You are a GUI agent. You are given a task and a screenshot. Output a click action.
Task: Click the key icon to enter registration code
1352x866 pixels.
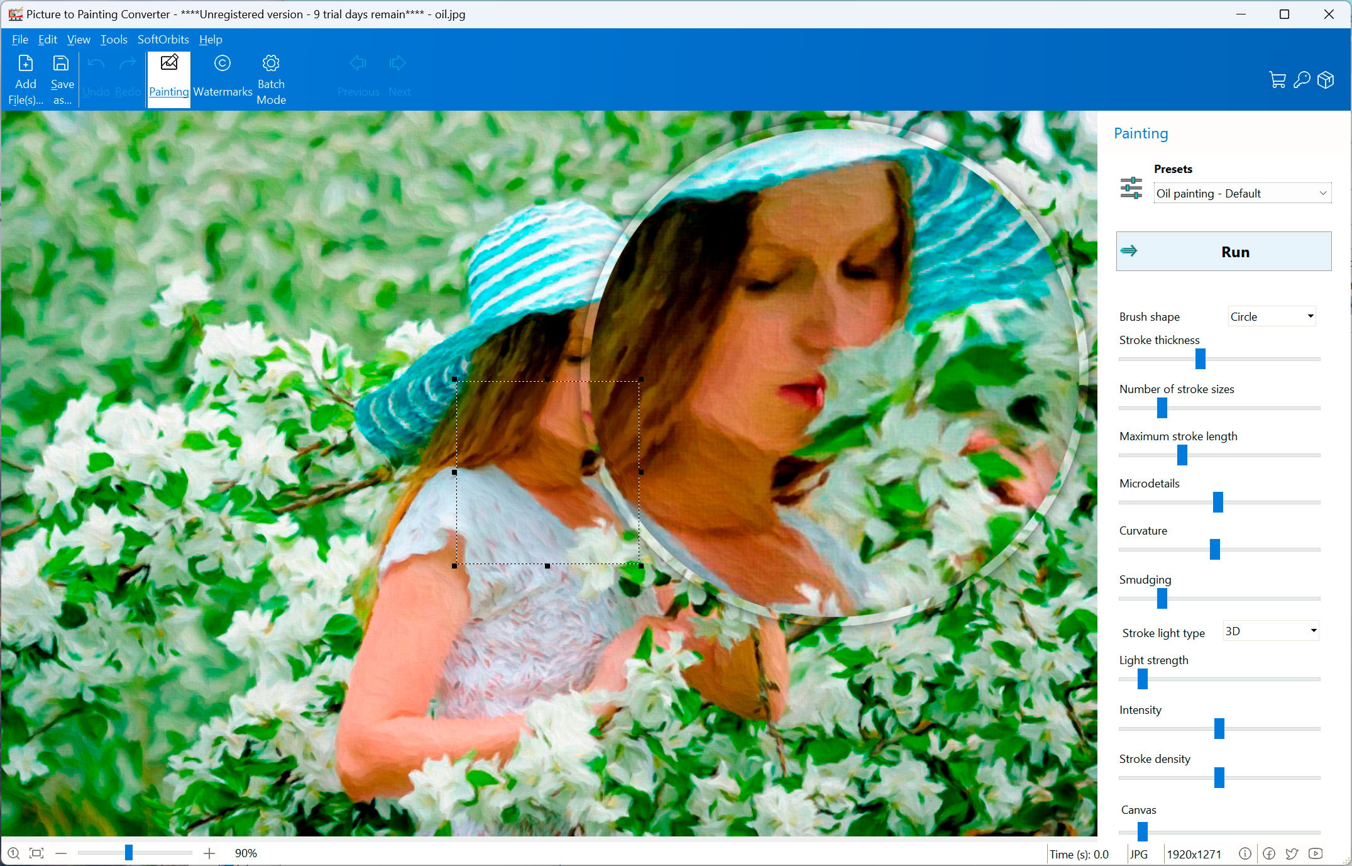point(1302,80)
